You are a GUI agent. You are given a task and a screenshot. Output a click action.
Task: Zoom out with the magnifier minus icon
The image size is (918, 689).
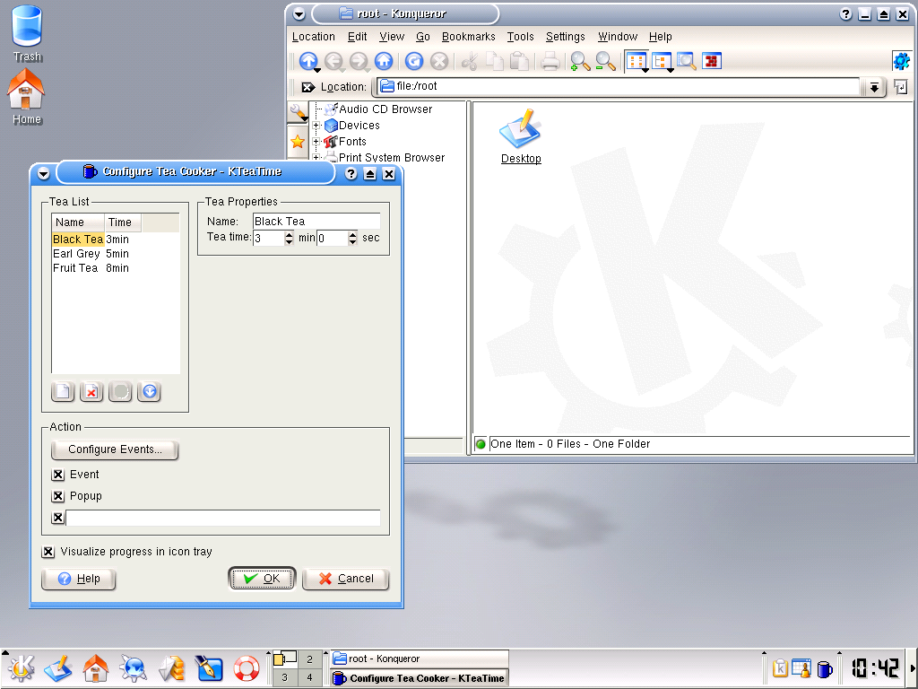click(x=605, y=61)
